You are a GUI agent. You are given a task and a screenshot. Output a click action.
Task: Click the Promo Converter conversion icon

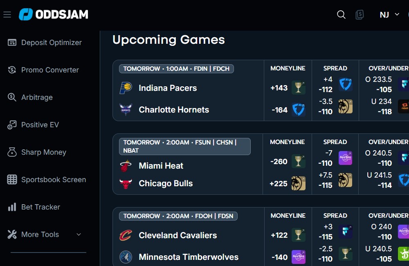pos(12,70)
